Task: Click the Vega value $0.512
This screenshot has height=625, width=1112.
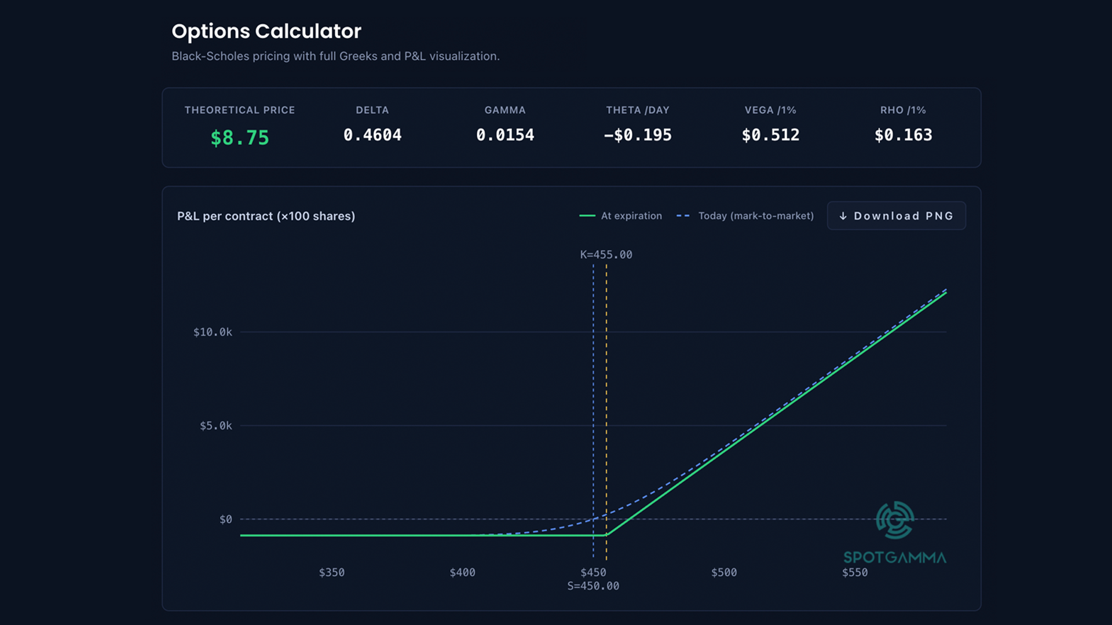Action: 770,135
